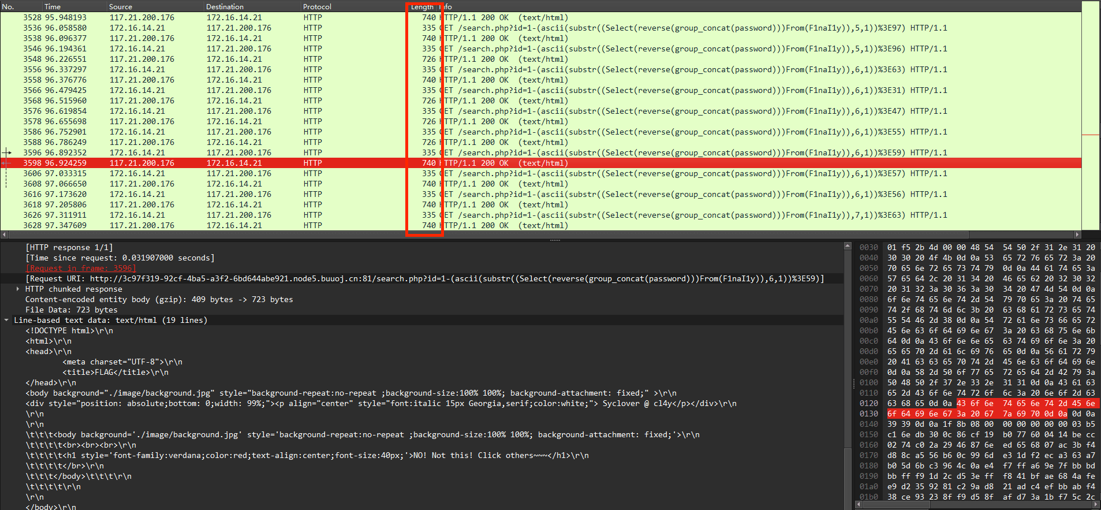Select packet number 3546 row
Viewport: 1101px width, 510px height.
click(x=540, y=49)
